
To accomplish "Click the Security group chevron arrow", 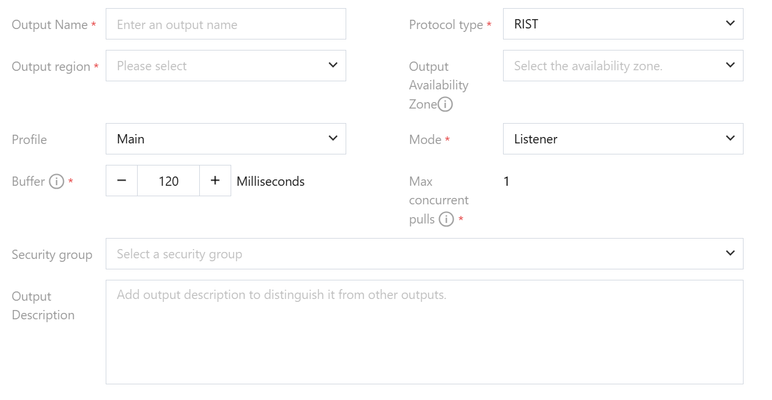I will 730,254.
